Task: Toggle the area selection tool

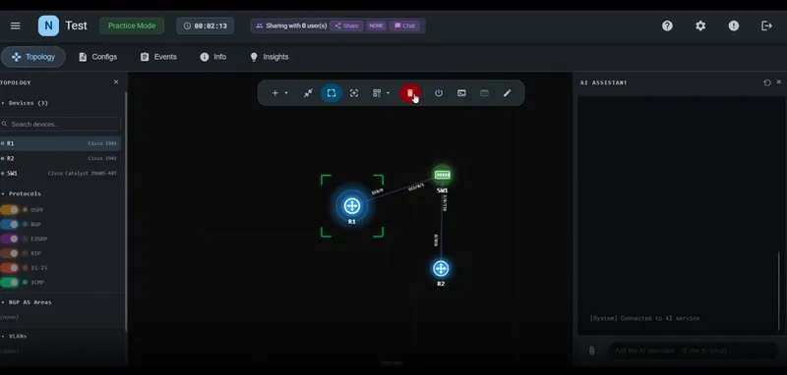Action: (x=332, y=93)
